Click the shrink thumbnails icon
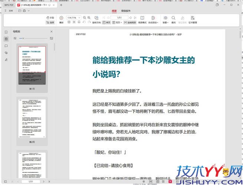Screen dimensions: 243x185 [15, 38]
